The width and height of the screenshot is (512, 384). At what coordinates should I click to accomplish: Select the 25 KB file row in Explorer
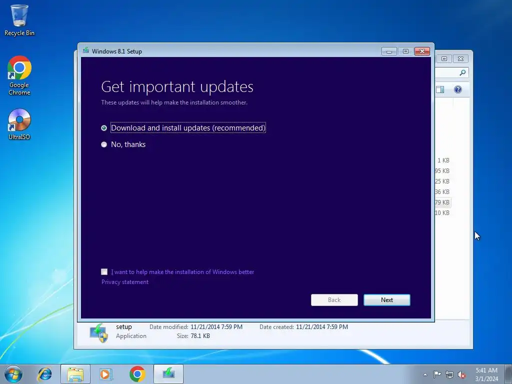click(443, 181)
